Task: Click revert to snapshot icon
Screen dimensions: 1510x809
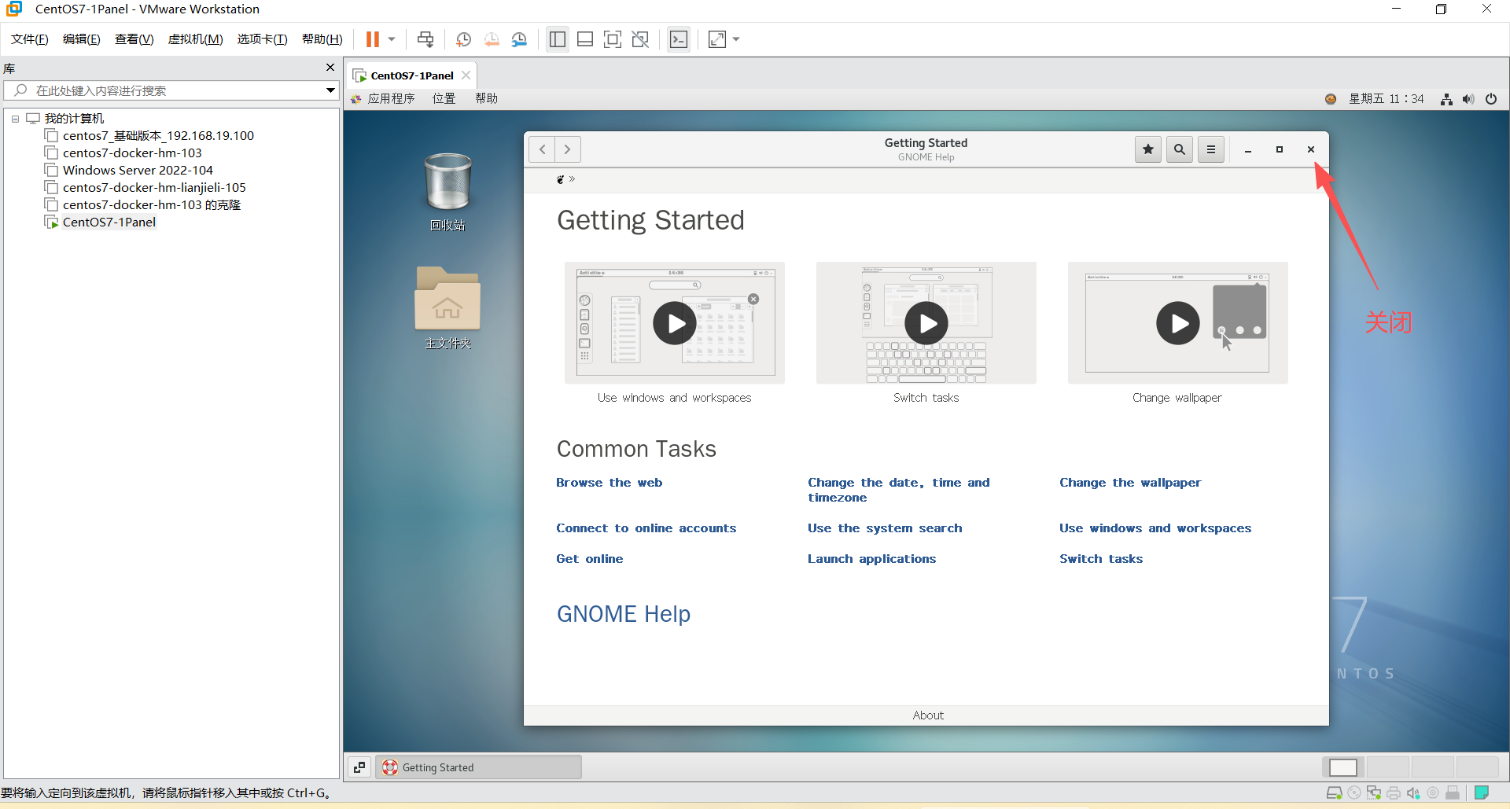Action: [492, 39]
